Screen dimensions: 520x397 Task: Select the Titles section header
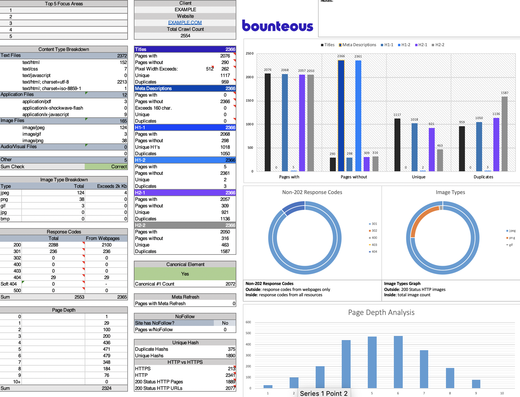(185, 49)
